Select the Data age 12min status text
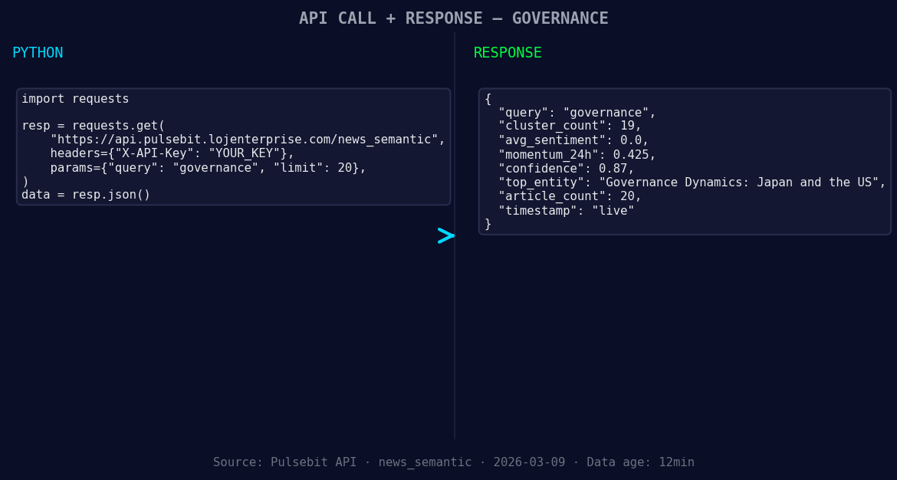 pos(642,462)
